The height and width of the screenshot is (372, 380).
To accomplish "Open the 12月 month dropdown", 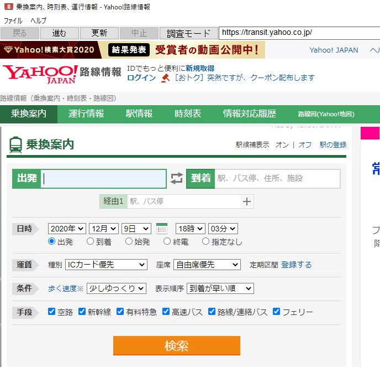I will (x=104, y=229).
